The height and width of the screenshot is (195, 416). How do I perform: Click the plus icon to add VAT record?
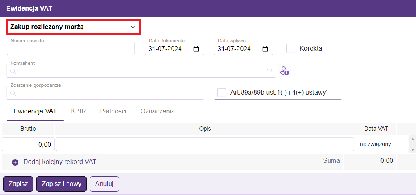tap(15, 162)
